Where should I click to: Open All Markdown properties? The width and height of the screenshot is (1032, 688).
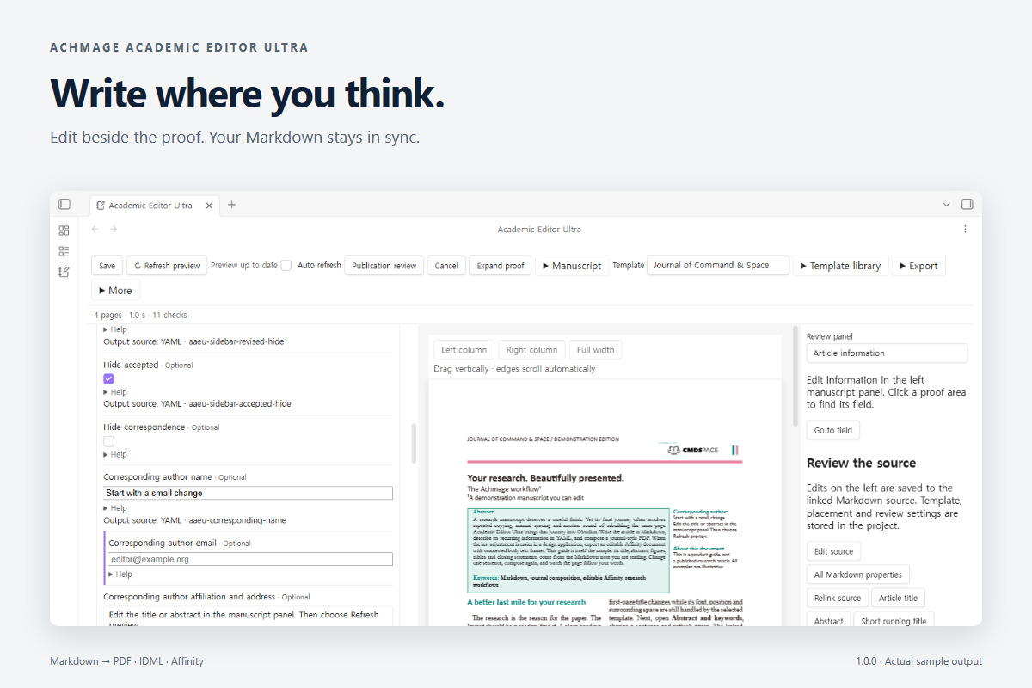[858, 574]
